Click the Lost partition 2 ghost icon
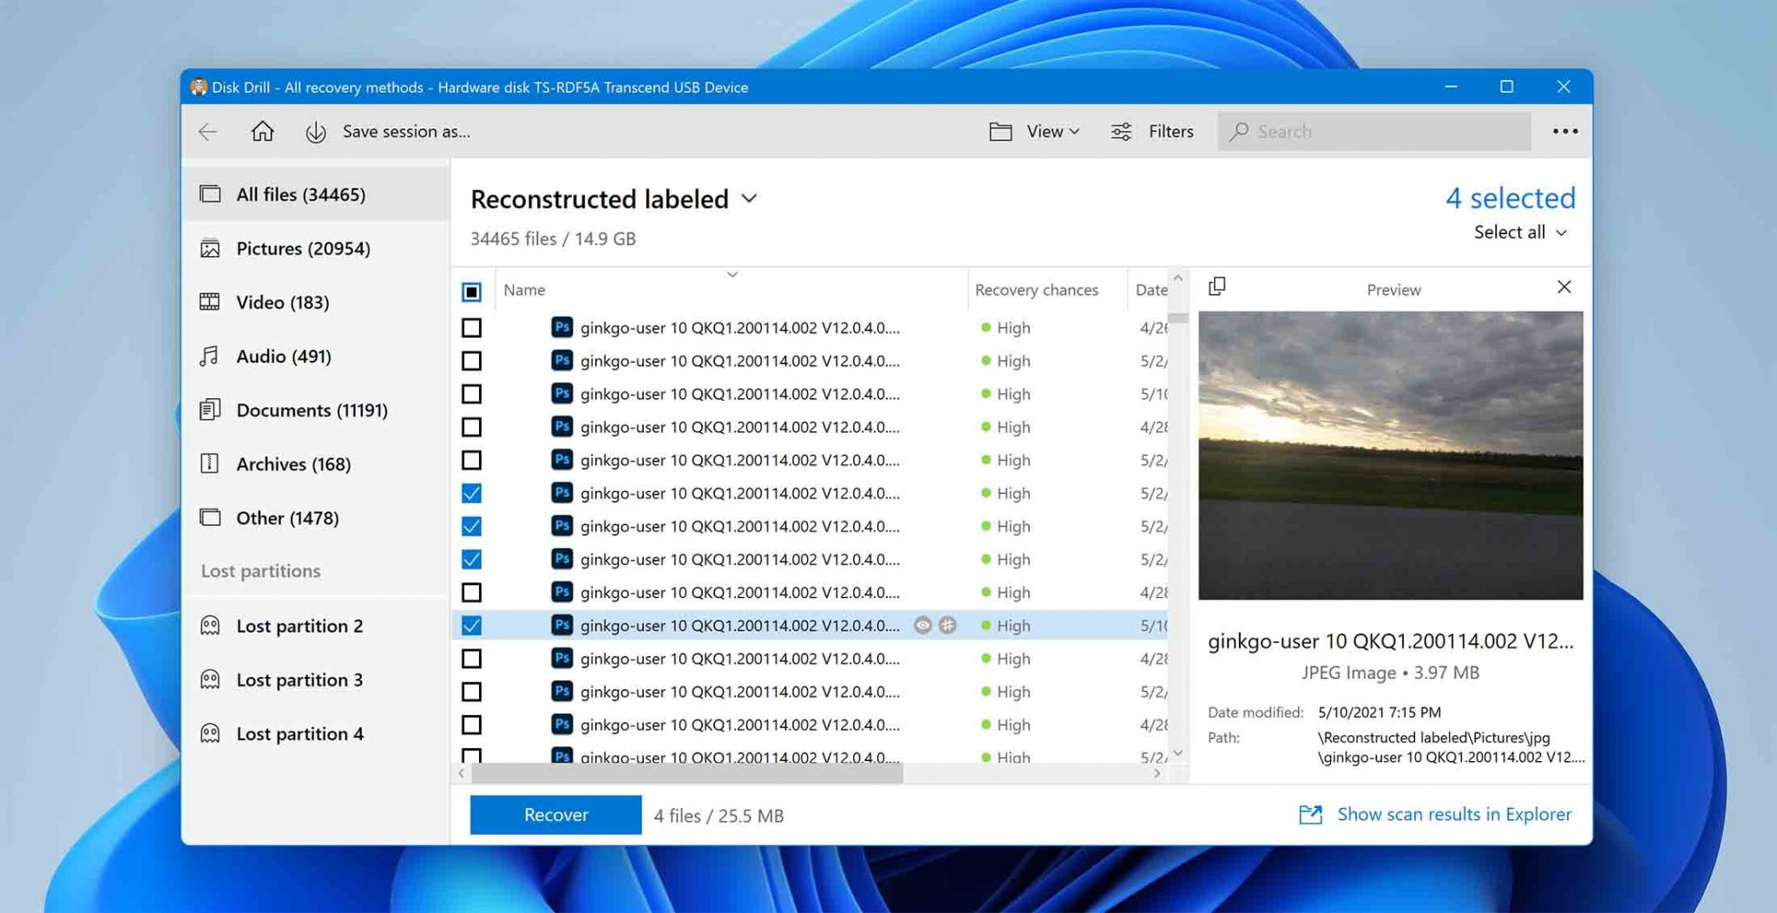This screenshot has height=913, width=1777. pos(210,626)
